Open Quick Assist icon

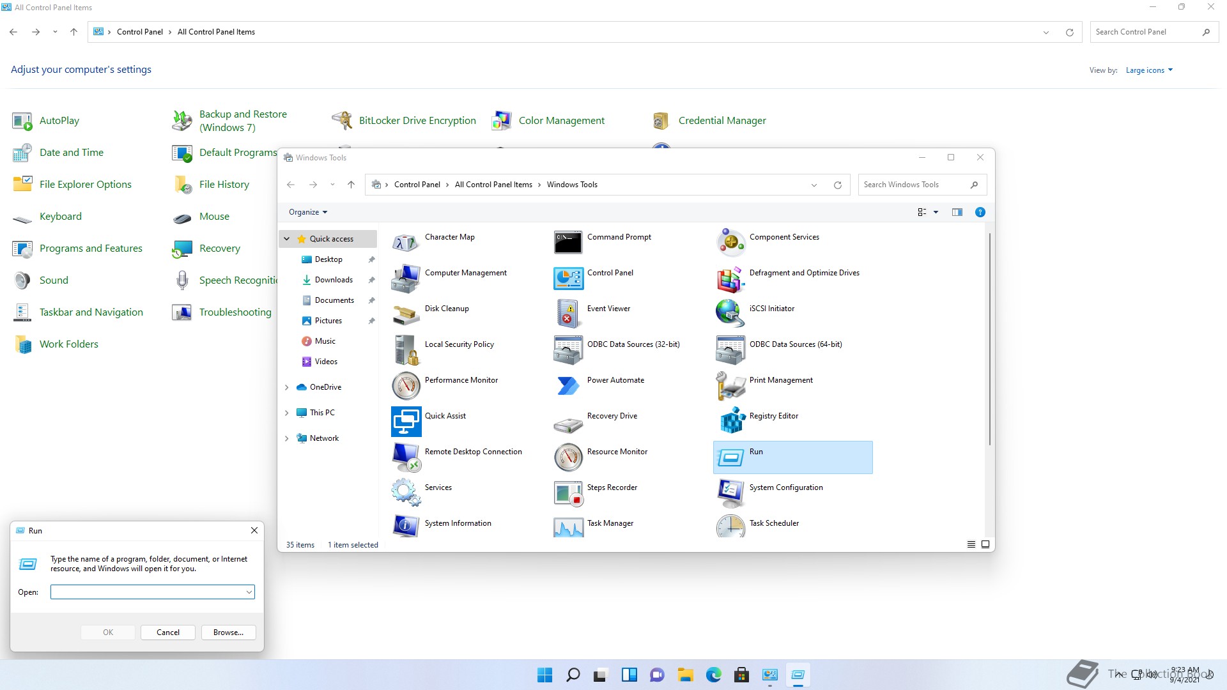coord(406,422)
